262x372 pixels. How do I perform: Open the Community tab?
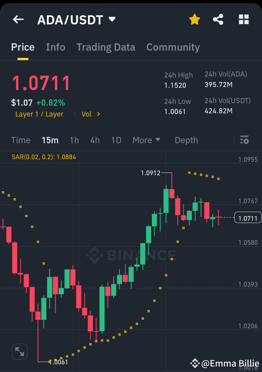[173, 47]
